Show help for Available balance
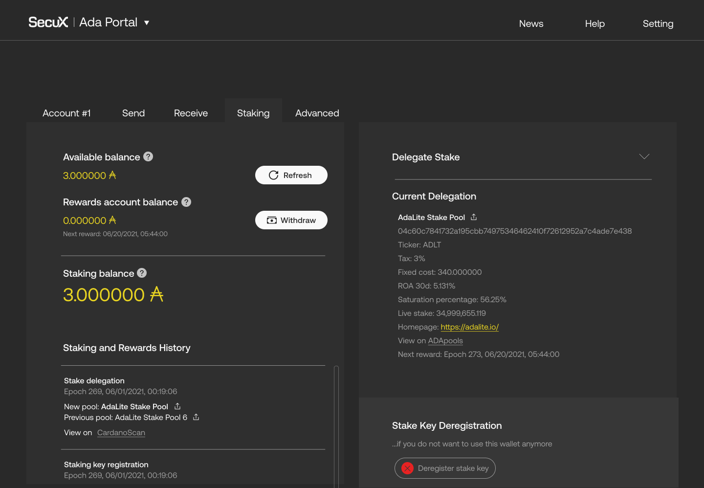 [x=148, y=156]
